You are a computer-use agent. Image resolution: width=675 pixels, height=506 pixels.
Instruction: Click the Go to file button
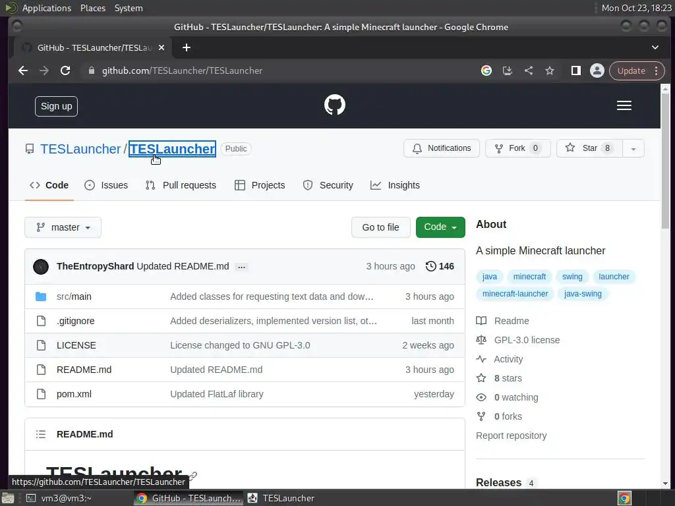(380, 227)
